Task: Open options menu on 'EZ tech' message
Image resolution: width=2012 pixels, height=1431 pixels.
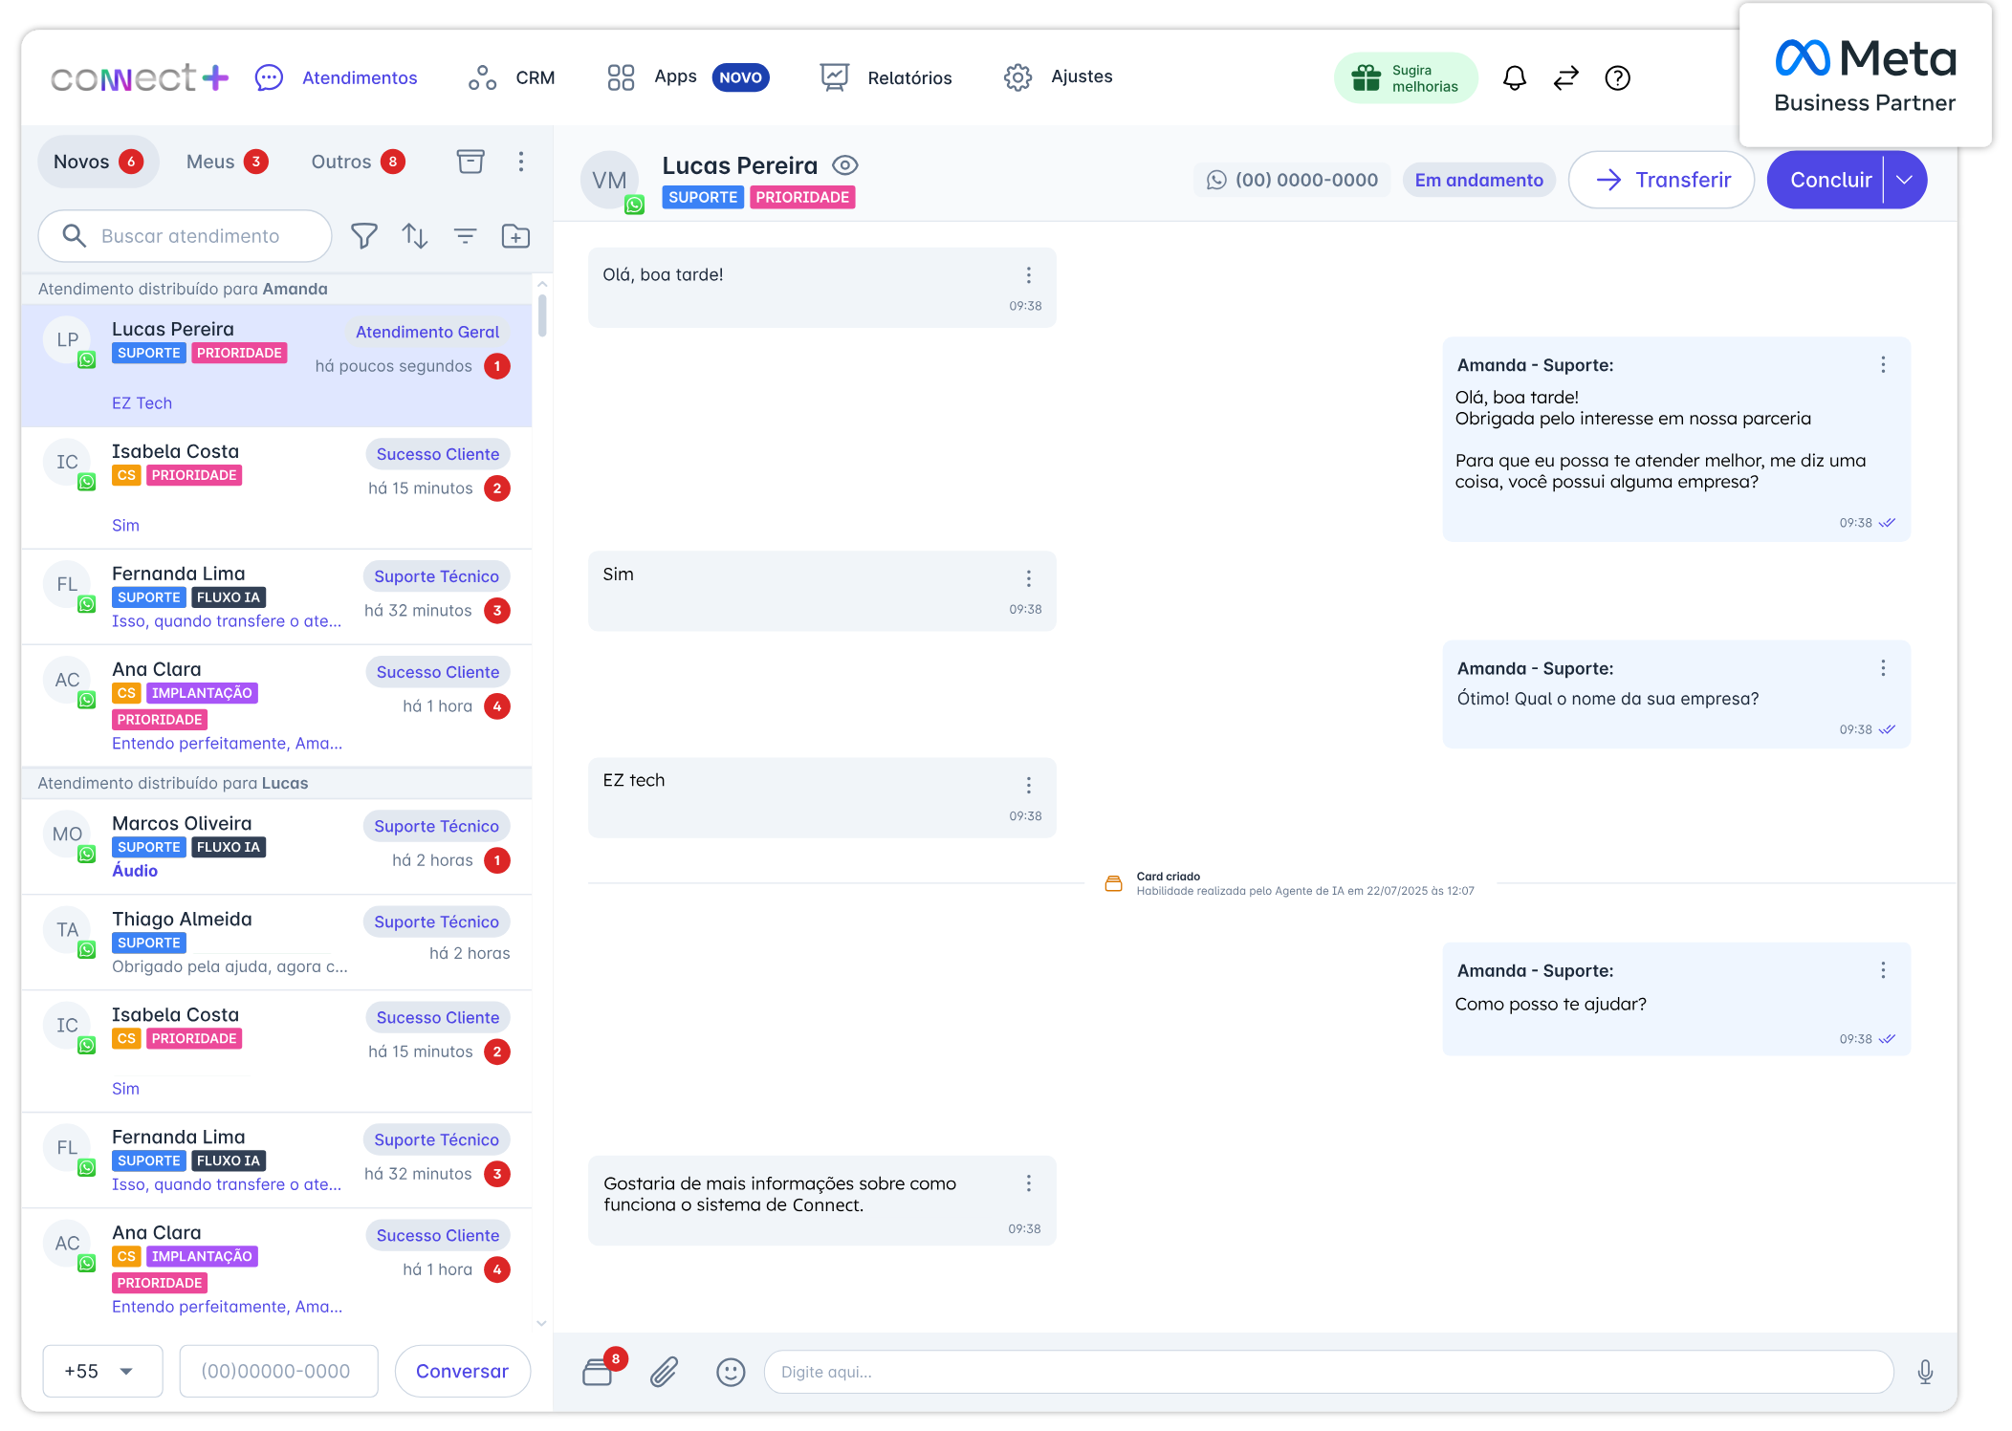Action: [1028, 785]
